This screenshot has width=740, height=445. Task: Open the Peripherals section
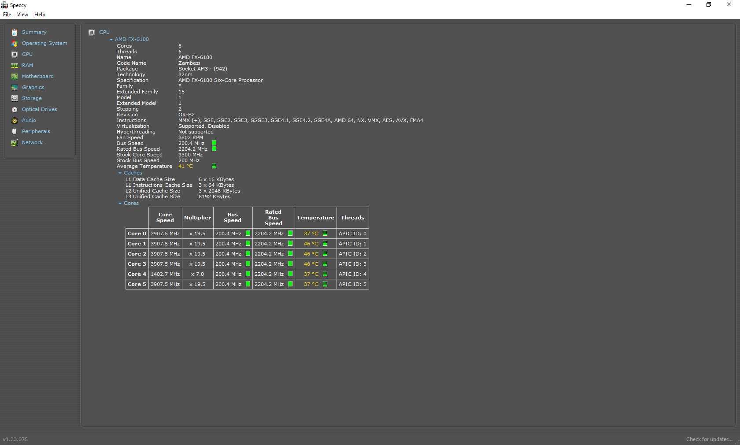tap(36, 131)
